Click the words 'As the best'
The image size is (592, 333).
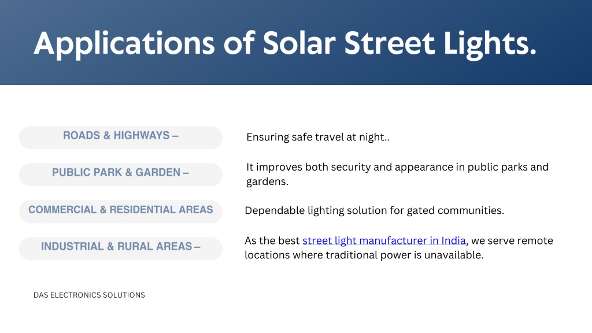pyautogui.click(x=272, y=240)
